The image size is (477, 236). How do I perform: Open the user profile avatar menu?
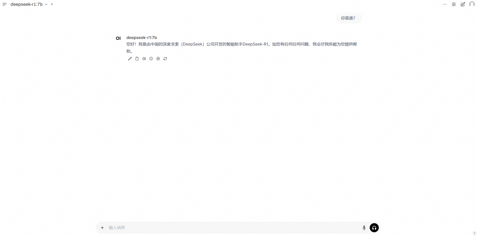(x=472, y=4)
